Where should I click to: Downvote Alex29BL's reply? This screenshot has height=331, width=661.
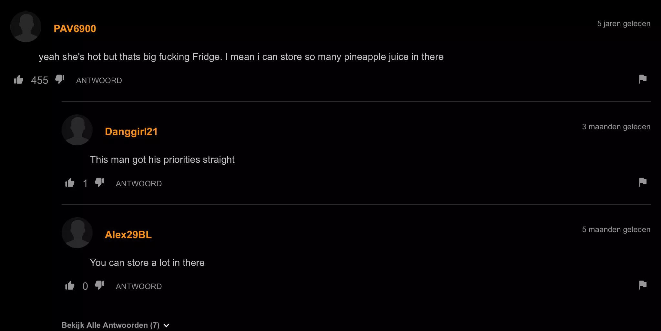point(99,285)
